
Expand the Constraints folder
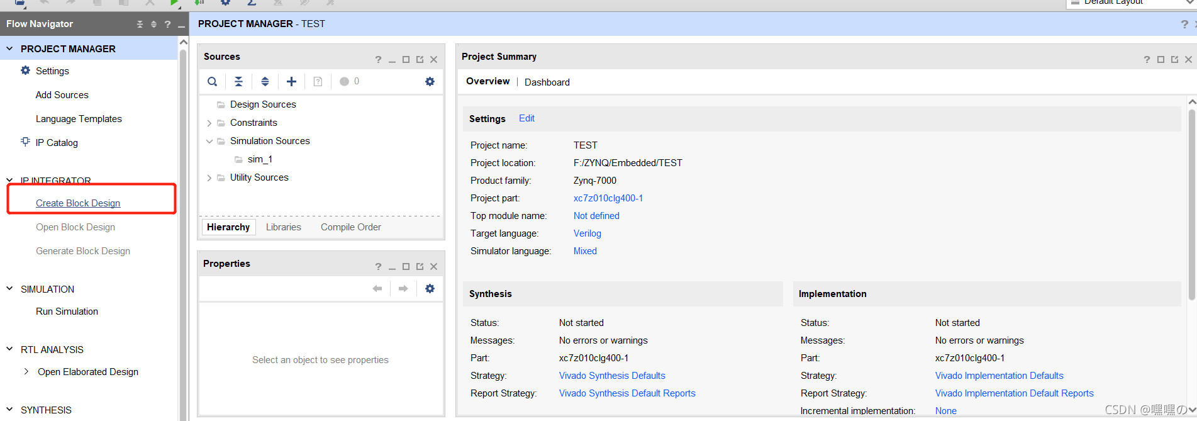tap(209, 123)
